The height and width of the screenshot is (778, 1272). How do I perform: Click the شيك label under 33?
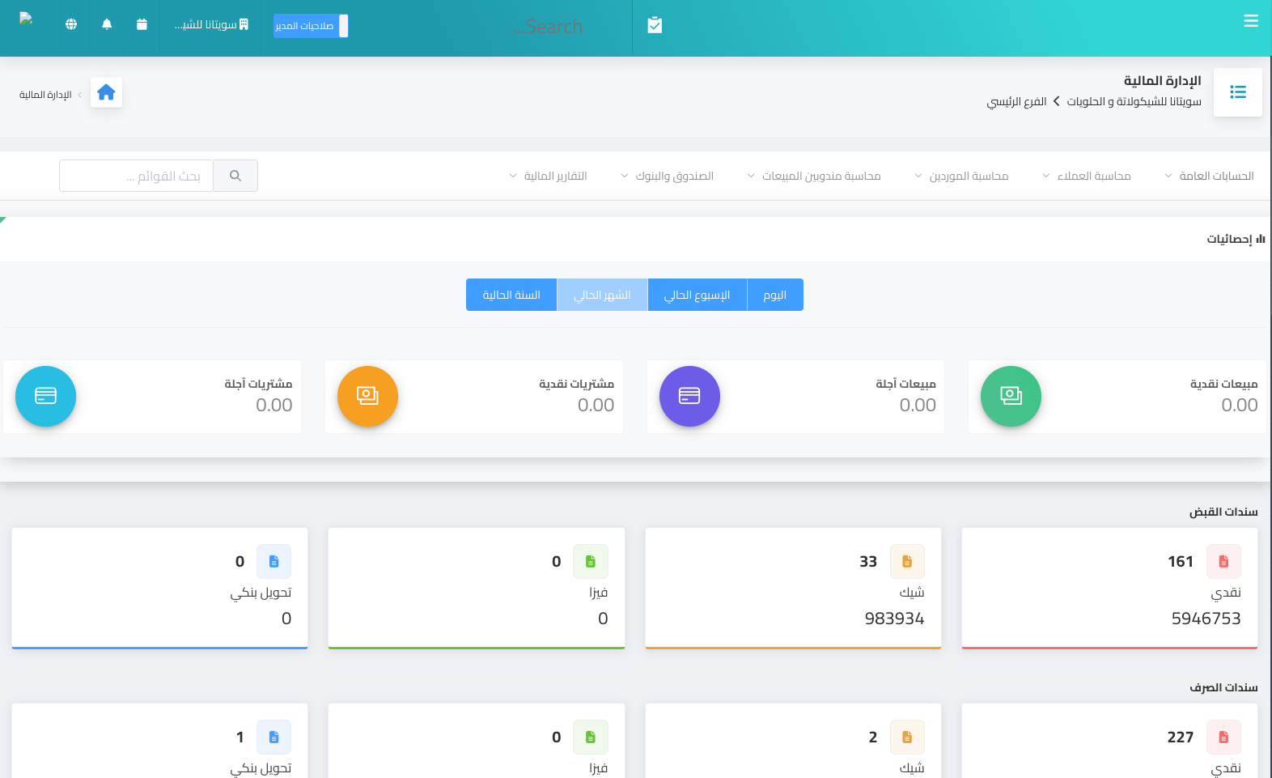pyautogui.click(x=912, y=593)
